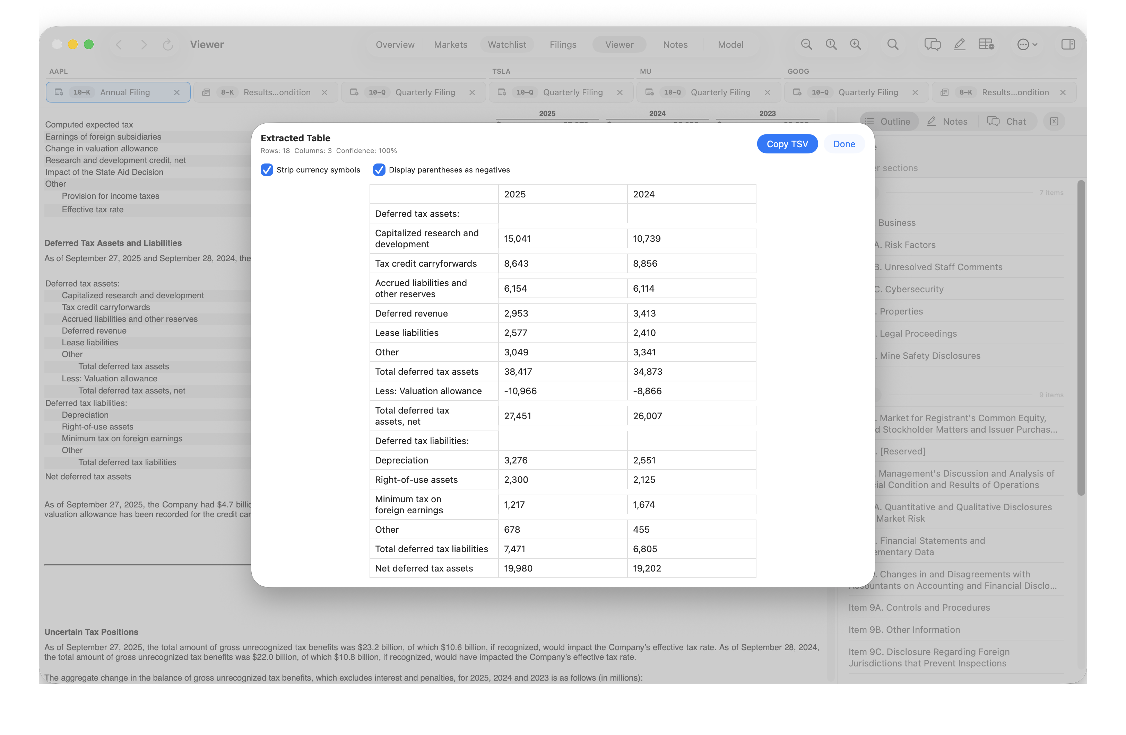Click the zoom out magnifier icon

click(806, 44)
